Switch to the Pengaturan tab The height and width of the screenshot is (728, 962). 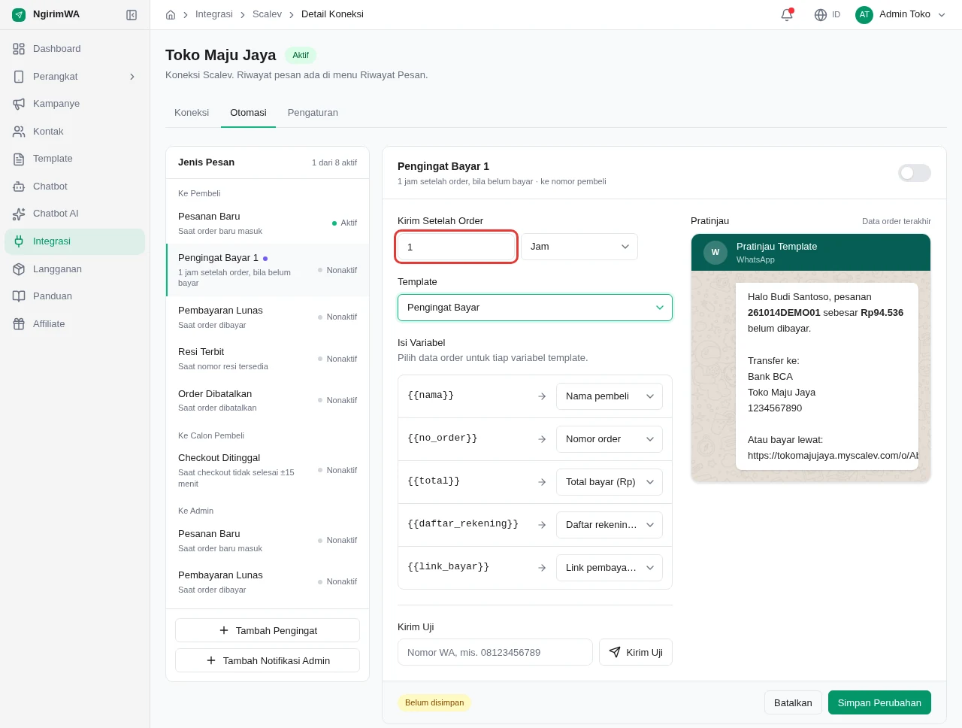pyautogui.click(x=313, y=113)
